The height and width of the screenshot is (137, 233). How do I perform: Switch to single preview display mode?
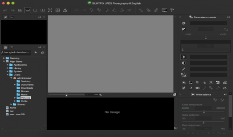pyautogui.click(x=35, y=10)
